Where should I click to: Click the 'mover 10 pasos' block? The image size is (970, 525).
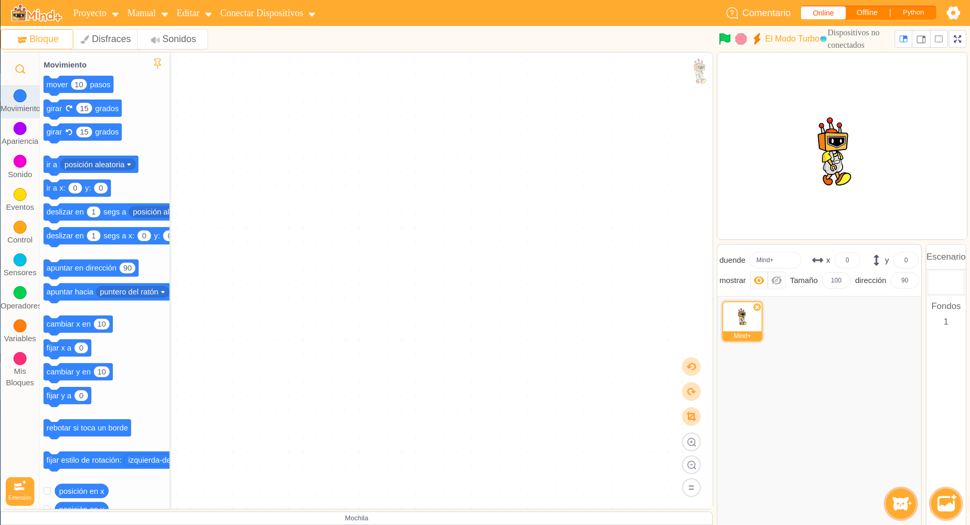78,85
